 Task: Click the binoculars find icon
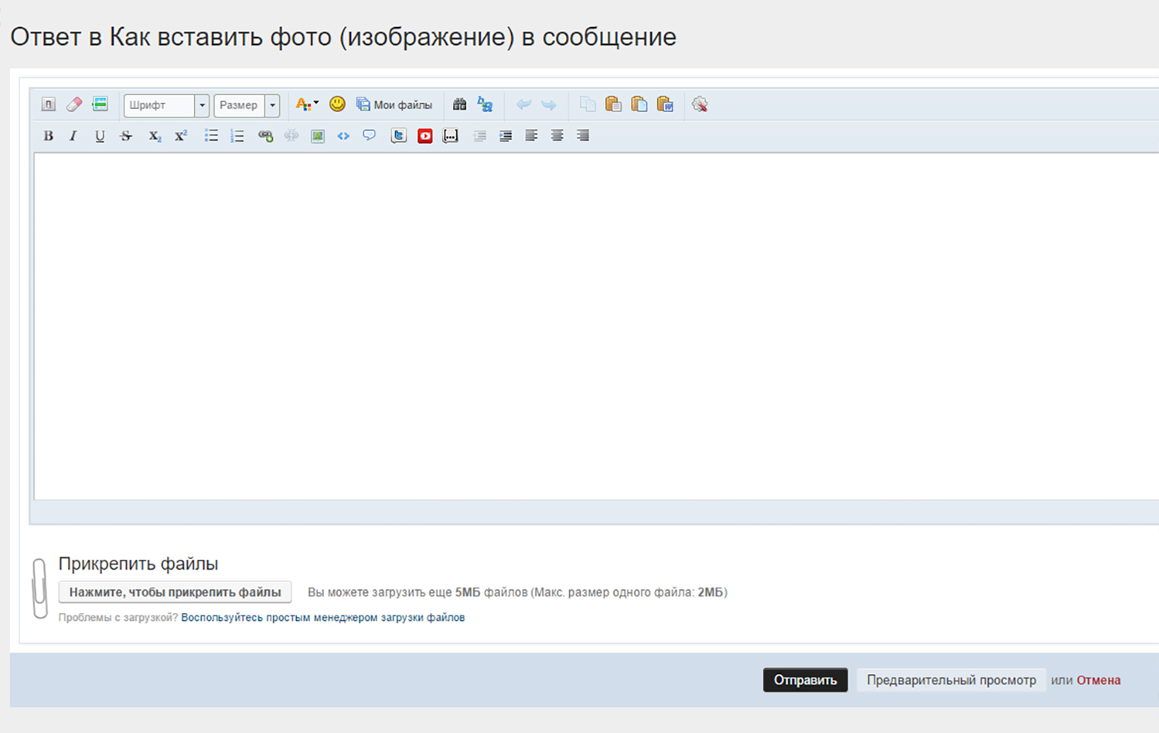point(460,105)
